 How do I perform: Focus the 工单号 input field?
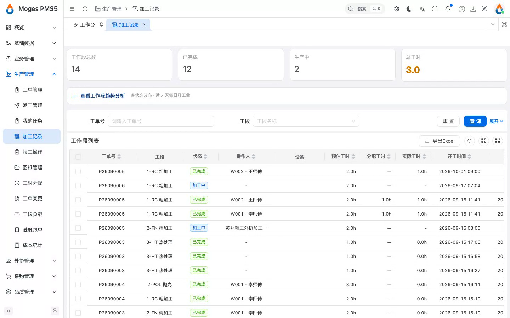(x=161, y=121)
